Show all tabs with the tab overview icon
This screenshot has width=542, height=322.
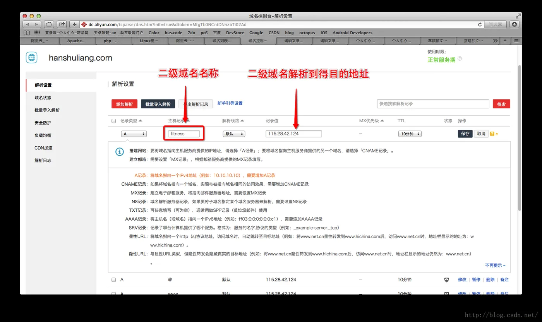[x=516, y=41]
